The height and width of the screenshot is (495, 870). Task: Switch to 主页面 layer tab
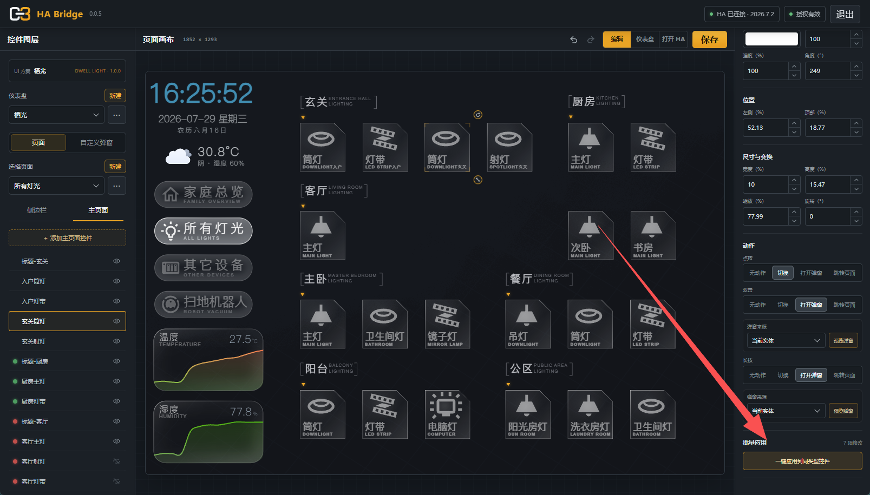tap(98, 210)
